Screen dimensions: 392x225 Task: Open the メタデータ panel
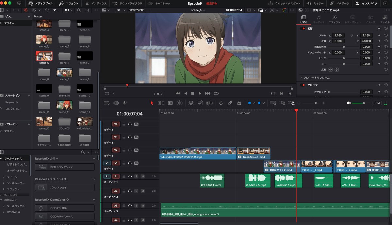click(339, 3)
